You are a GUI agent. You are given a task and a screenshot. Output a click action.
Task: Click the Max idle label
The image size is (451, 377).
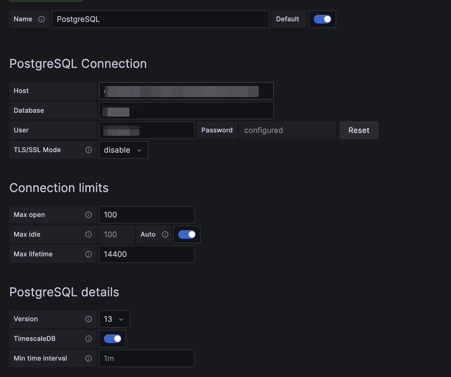(x=27, y=234)
